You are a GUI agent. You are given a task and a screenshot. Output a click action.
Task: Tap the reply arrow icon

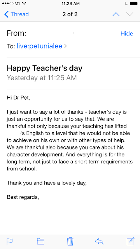pyautogui.click(x=99, y=242)
